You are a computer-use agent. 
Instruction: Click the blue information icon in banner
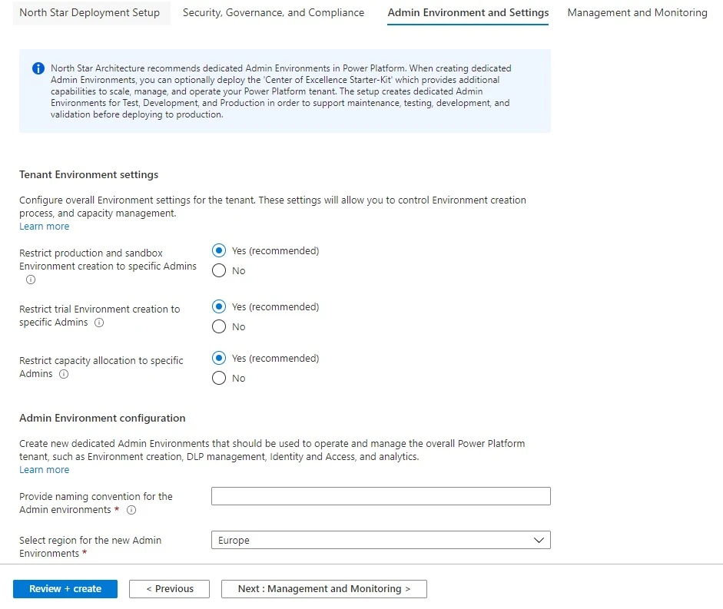(38, 69)
